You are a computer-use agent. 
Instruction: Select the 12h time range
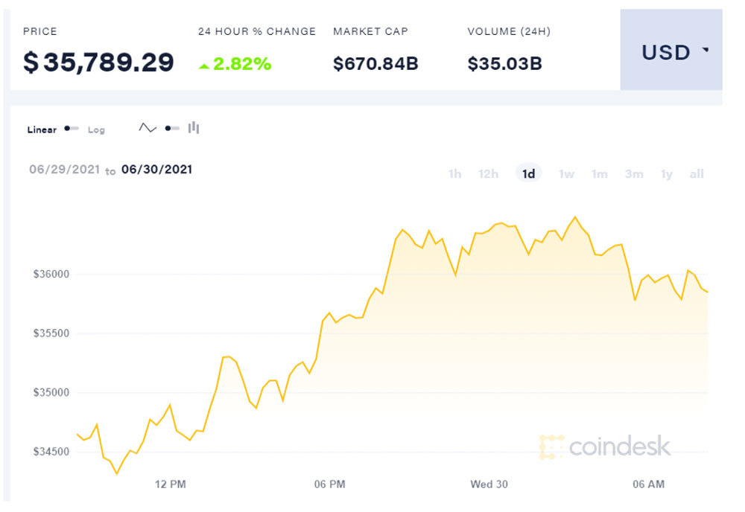488,174
